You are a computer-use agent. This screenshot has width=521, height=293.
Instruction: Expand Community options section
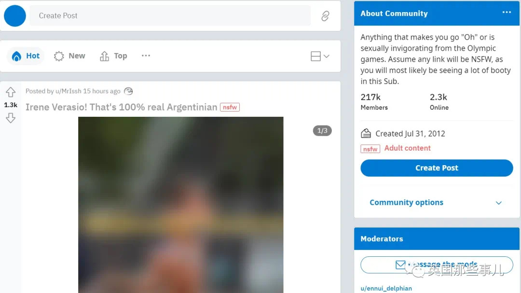click(x=436, y=203)
